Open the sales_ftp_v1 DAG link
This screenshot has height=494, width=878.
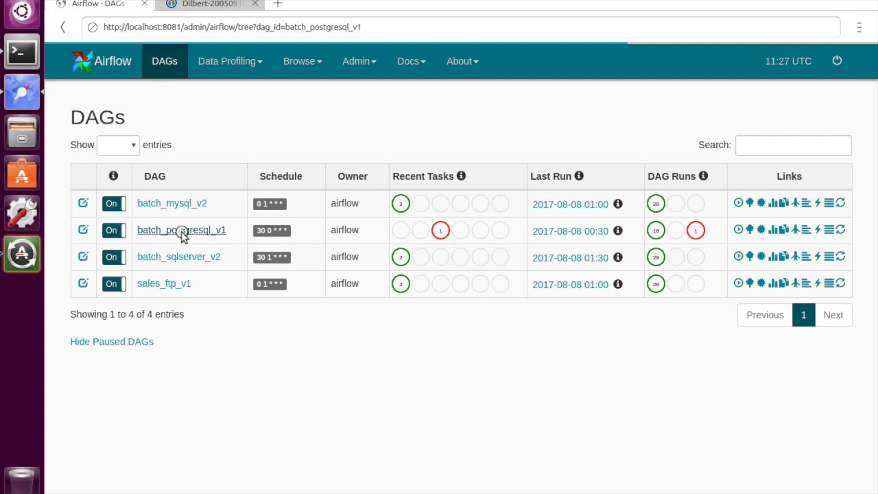click(164, 283)
